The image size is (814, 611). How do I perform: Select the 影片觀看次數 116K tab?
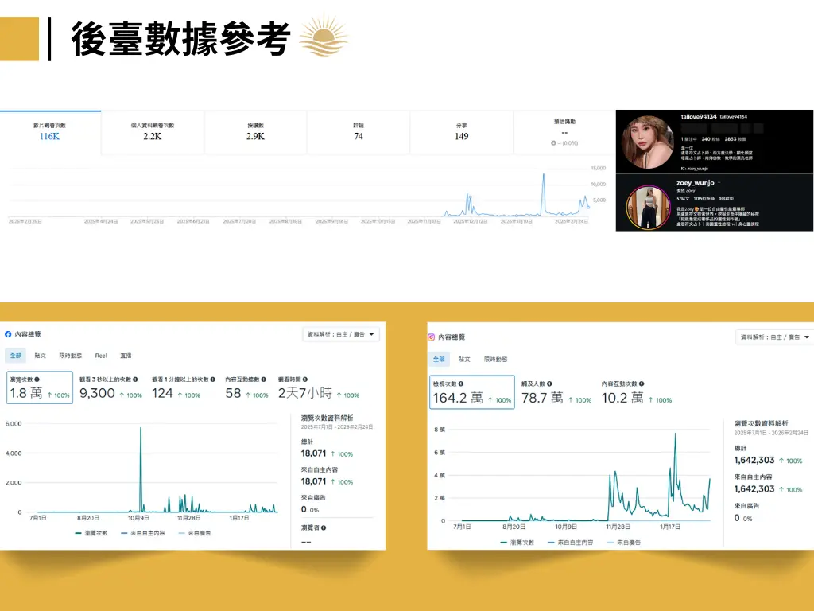tap(50, 132)
